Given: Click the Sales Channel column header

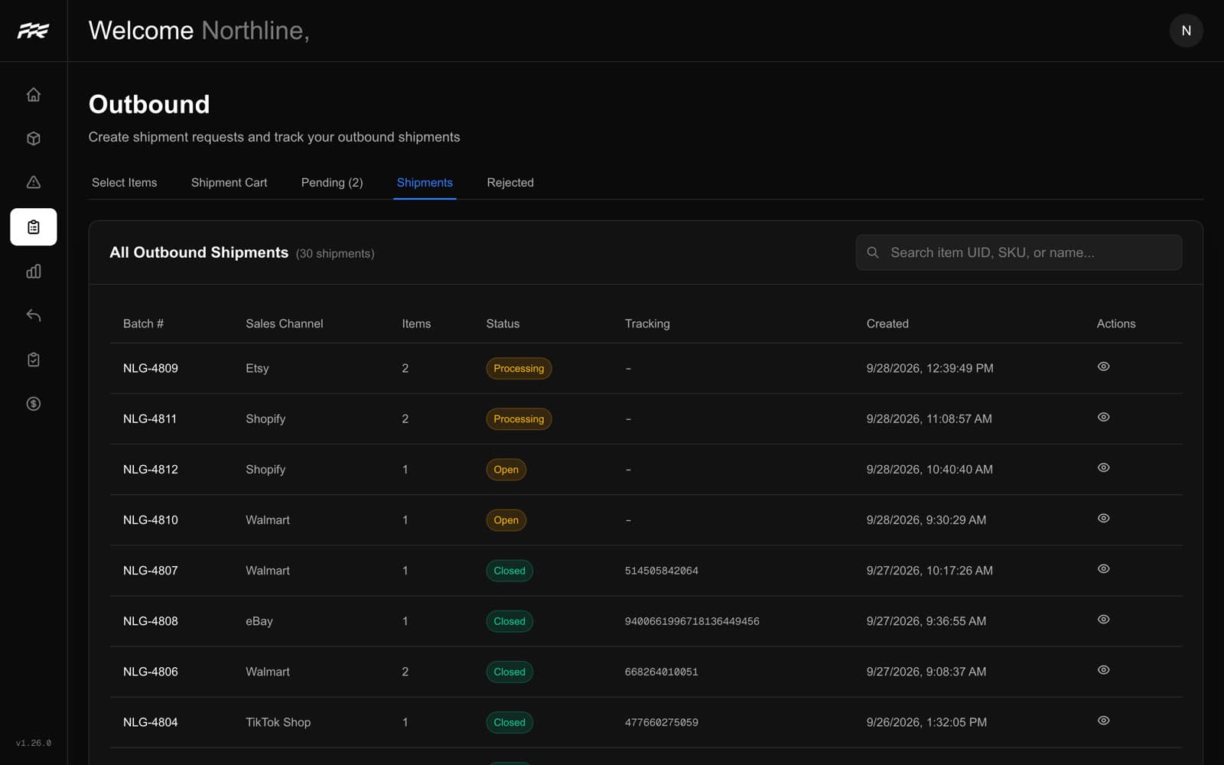Looking at the screenshot, I should [x=284, y=324].
